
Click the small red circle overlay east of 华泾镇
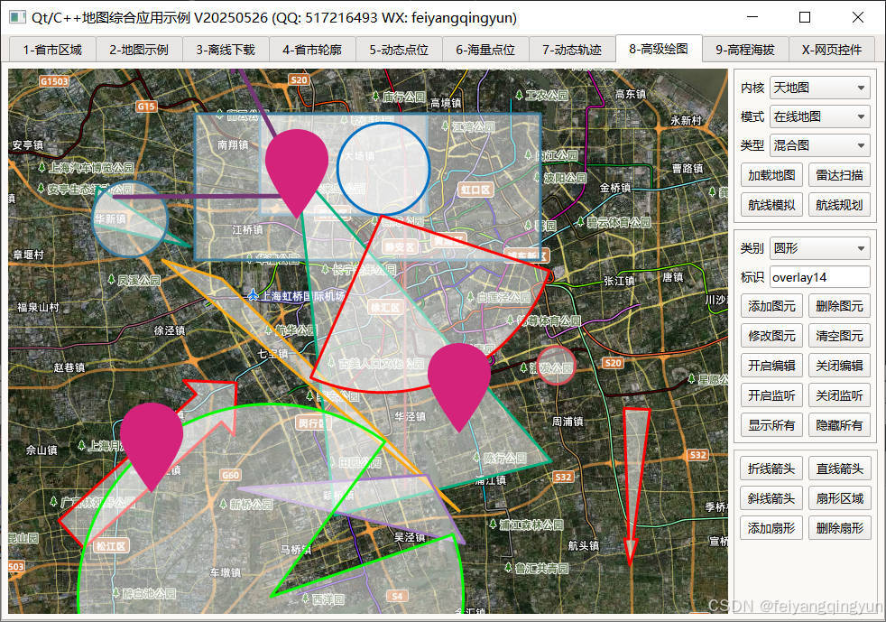click(557, 366)
